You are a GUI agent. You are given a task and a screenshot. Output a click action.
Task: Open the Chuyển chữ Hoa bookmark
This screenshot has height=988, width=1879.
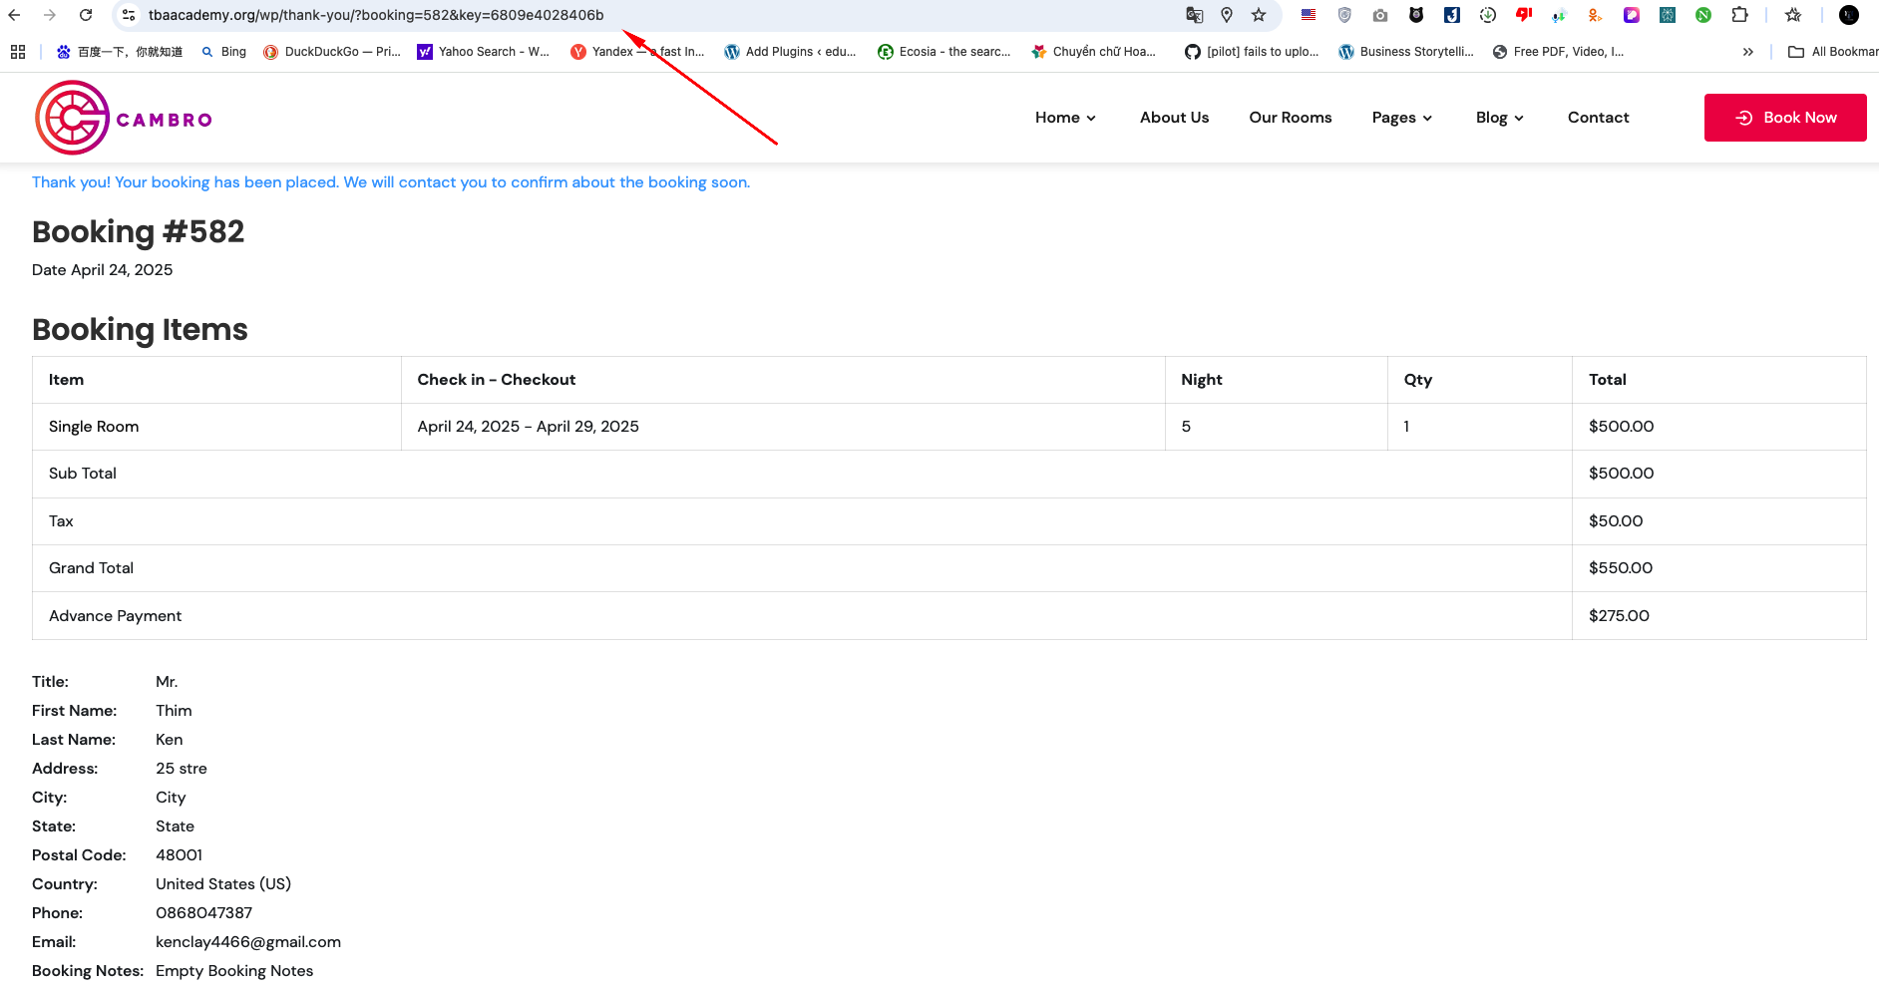pyautogui.click(x=1094, y=52)
